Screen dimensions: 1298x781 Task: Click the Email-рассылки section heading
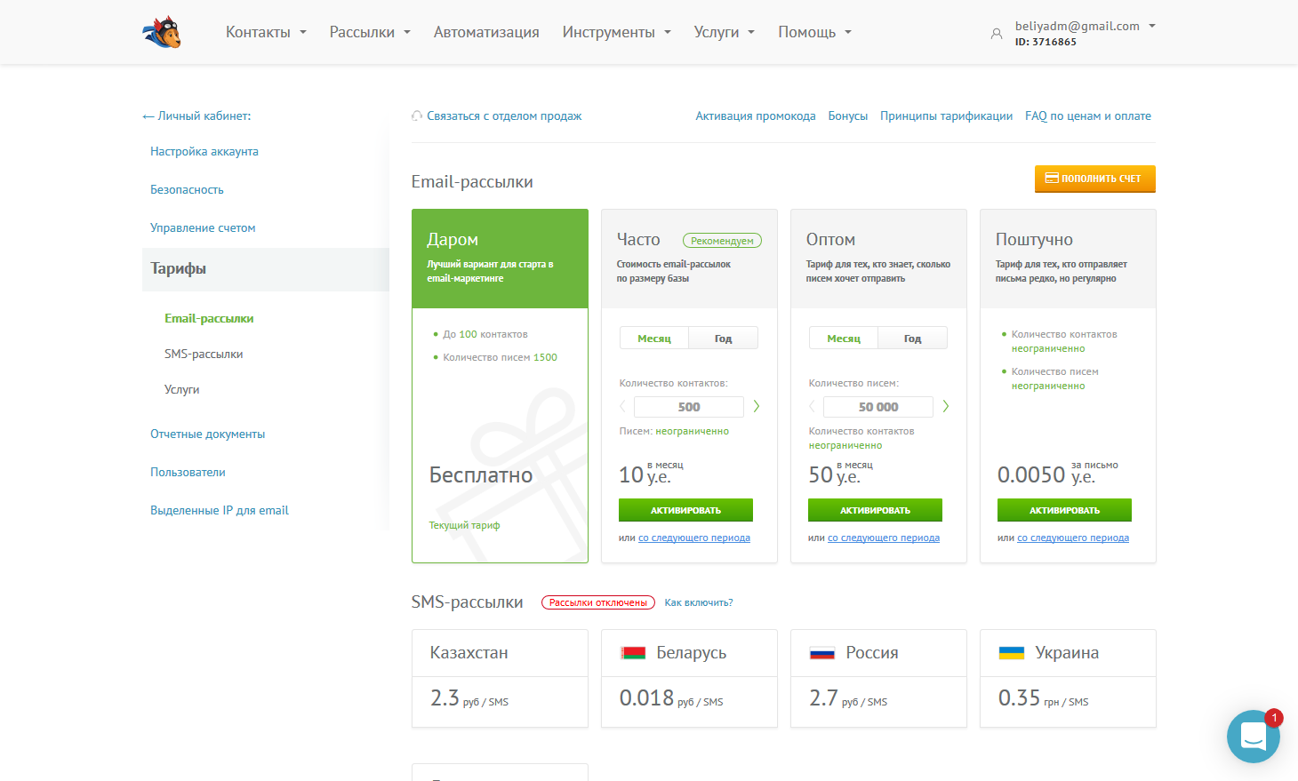coord(472,182)
